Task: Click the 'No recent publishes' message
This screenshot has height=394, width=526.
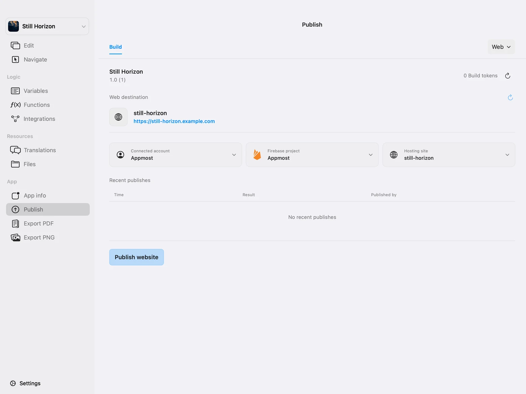Action: (312, 217)
